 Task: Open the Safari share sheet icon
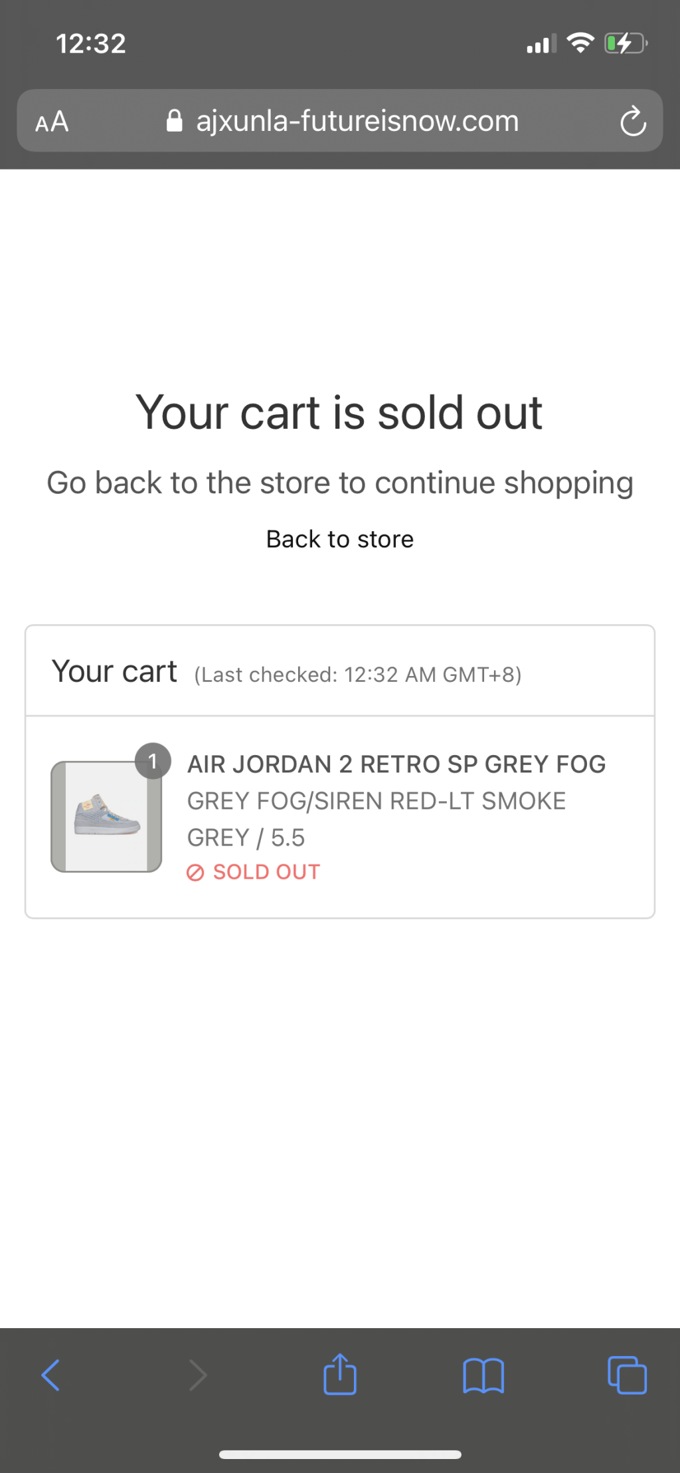coord(340,1373)
